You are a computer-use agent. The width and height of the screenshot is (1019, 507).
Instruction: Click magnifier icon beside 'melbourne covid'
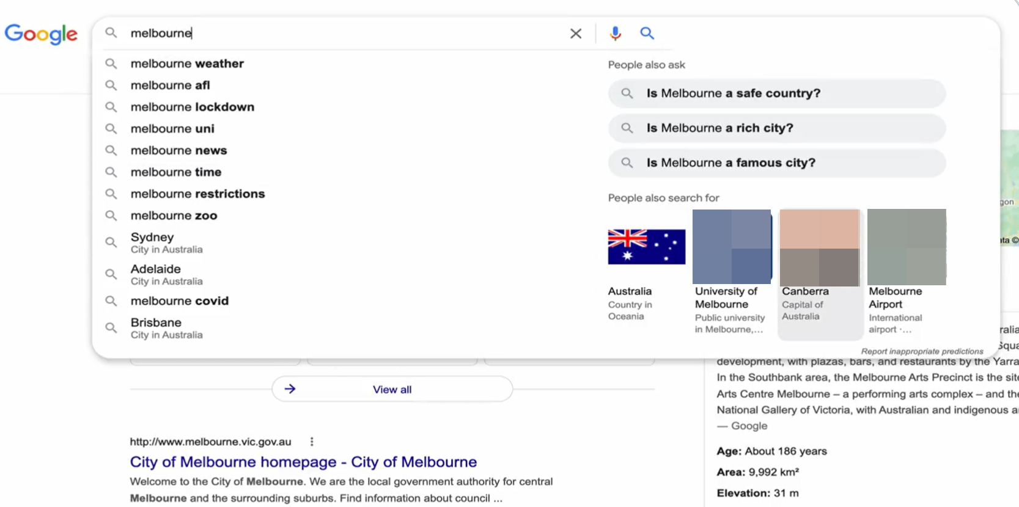(111, 301)
